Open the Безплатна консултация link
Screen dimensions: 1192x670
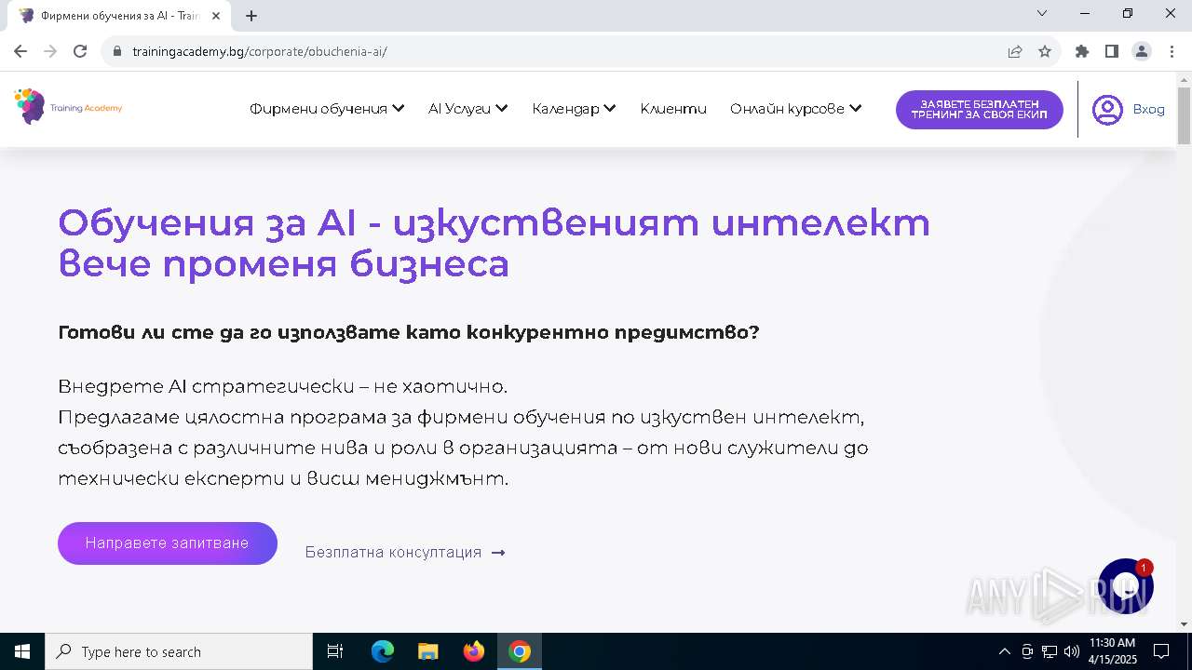405,552
